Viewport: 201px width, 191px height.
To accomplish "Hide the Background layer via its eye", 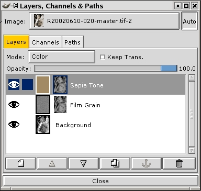I will coord(14,125).
